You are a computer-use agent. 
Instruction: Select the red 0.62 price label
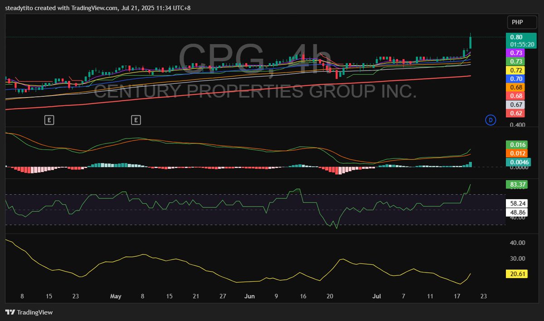coord(516,113)
